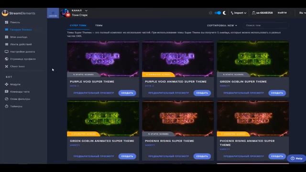Image resolution: width=306 pixels, height=172 pixels.
Task: Expand the КАНАЛ channel dropdown arrow
Action: click(x=86, y=11)
